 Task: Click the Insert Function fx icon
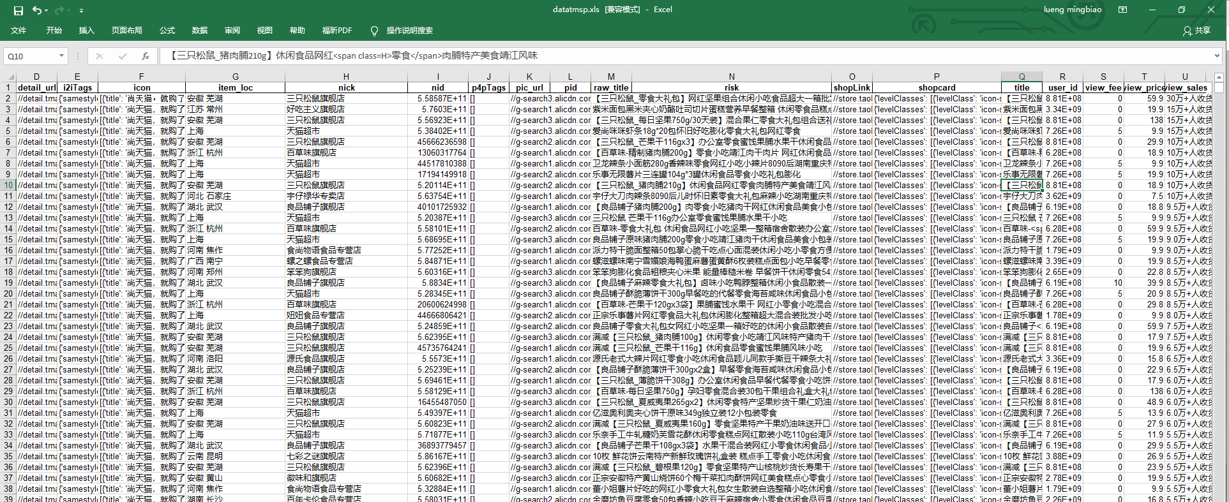pyautogui.click(x=146, y=56)
